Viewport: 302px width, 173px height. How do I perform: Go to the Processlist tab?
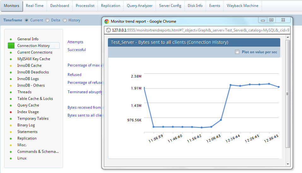pyautogui.click(x=85, y=6)
